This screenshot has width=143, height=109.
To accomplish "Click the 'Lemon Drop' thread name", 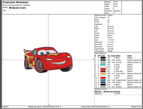I will [x=120, y=73].
